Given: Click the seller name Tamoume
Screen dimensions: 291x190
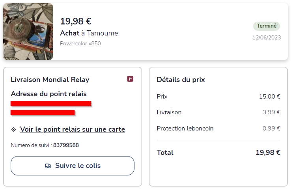Looking at the screenshot, I should [x=102, y=33].
